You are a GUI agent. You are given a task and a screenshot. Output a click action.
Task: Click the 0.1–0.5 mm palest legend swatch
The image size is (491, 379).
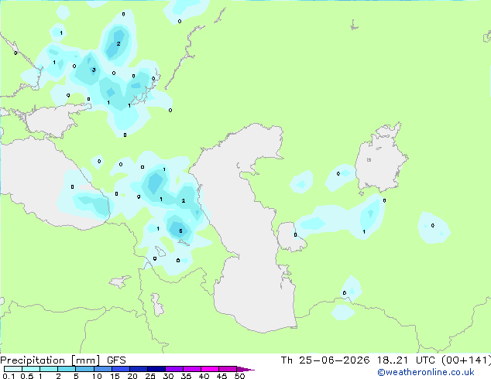pyautogui.click(x=13, y=369)
